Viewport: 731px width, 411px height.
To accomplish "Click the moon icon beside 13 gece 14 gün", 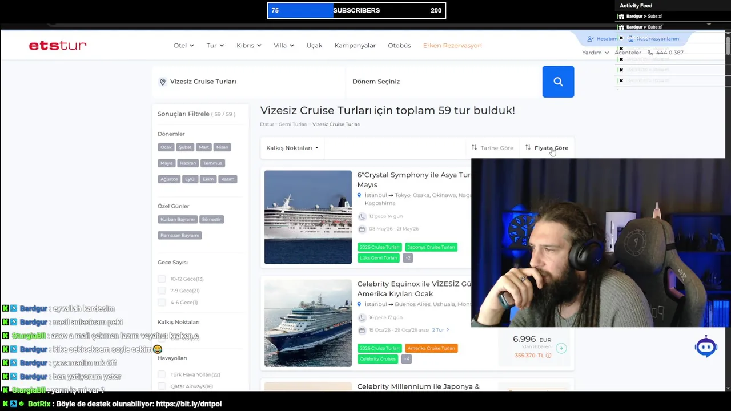I will (x=362, y=216).
